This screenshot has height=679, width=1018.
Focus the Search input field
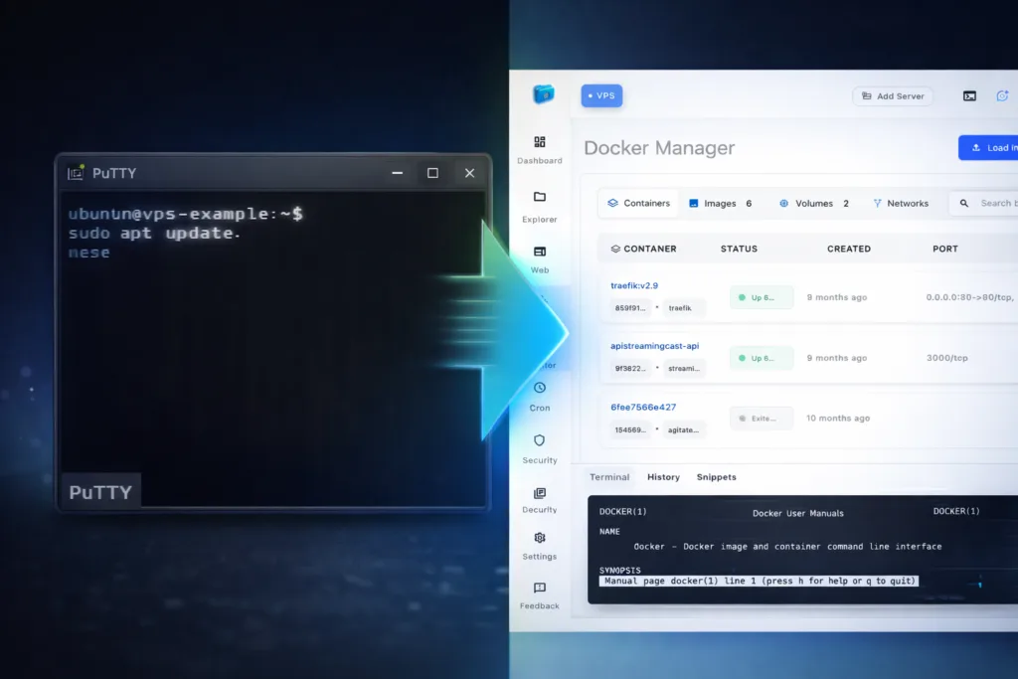tap(984, 203)
